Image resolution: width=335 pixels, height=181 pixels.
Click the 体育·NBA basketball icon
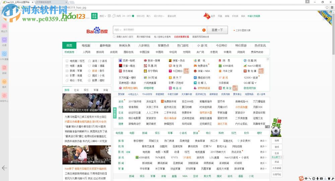click(x=195, y=71)
